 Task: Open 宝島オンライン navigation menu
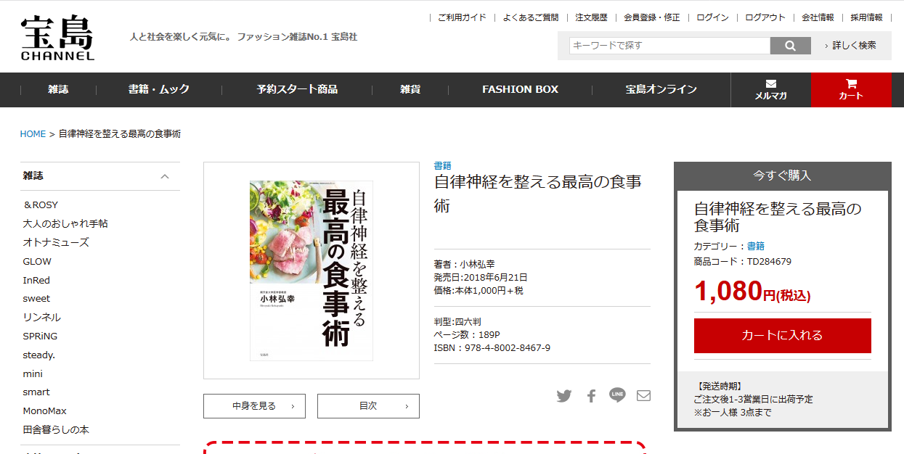point(661,90)
